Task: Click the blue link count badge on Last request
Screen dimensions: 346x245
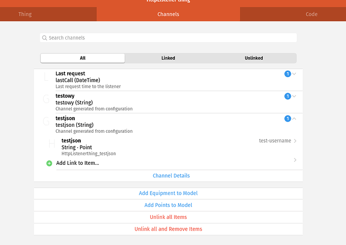Action: point(287,74)
